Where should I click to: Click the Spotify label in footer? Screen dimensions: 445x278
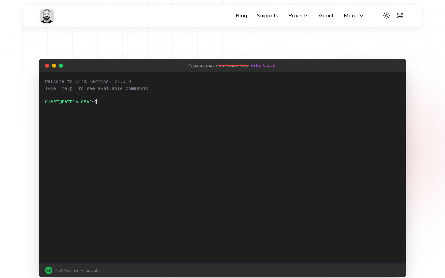click(x=92, y=270)
